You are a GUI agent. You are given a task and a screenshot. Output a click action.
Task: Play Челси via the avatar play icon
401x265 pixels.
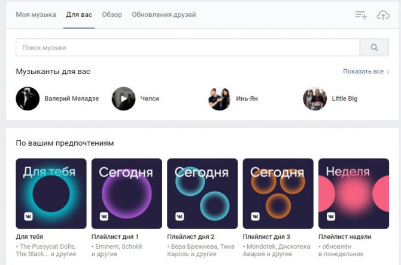(x=123, y=98)
